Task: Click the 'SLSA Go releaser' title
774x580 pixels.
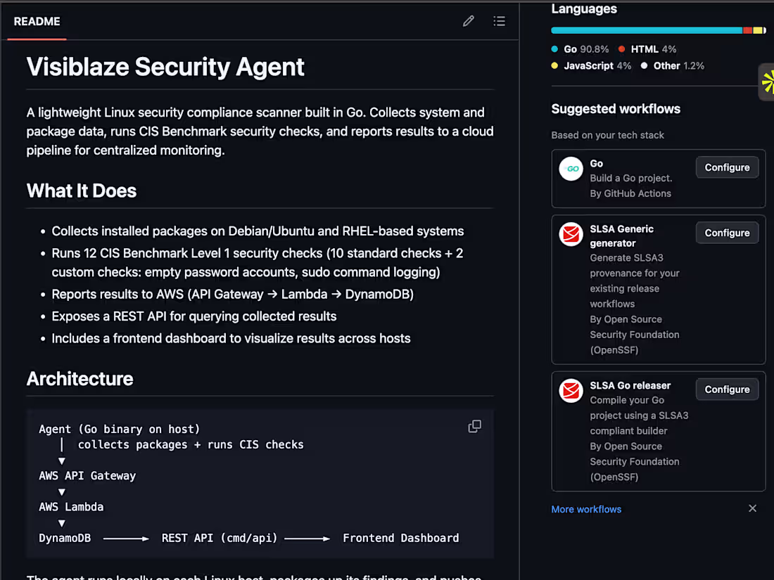Action: tap(630, 386)
